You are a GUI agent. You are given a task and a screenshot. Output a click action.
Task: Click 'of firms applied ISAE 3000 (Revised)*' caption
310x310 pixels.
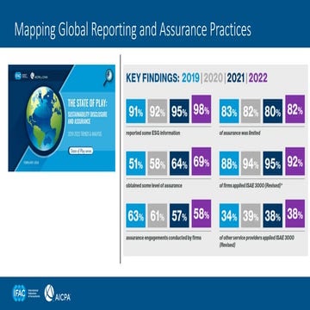(x=251, y=186)
